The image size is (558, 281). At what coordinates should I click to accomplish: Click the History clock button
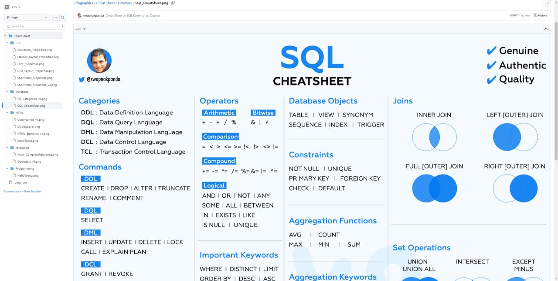(x=540, y=15)
